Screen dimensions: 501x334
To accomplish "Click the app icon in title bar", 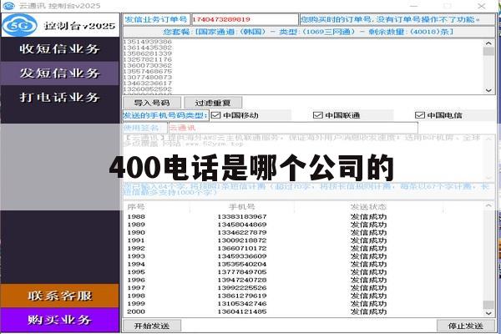I will [x=8, y=6].
